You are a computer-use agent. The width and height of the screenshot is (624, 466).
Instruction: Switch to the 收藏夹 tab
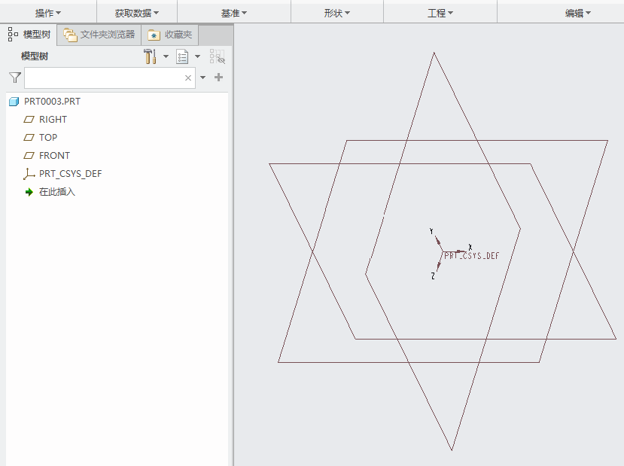coord(170,35)
